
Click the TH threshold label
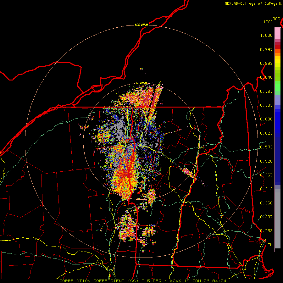(x=270, y=245)
